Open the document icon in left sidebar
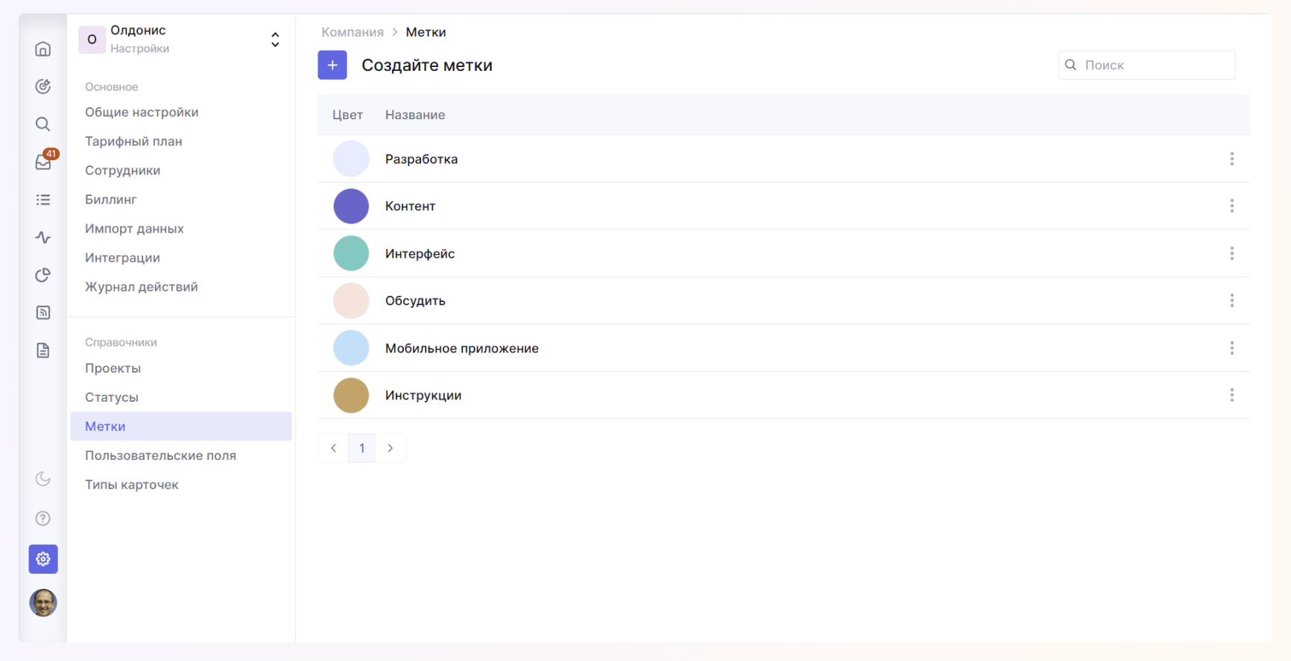 43,350
